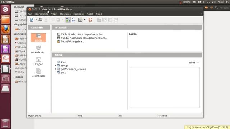Open the Nézet menu

tap(54, 14)
